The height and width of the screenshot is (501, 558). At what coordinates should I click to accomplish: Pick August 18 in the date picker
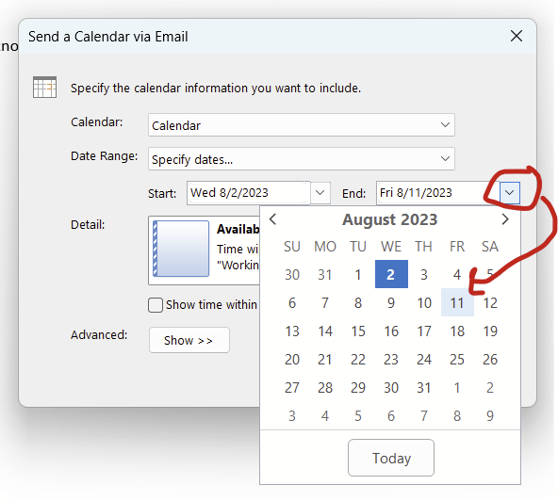click(x=457, y=331)
